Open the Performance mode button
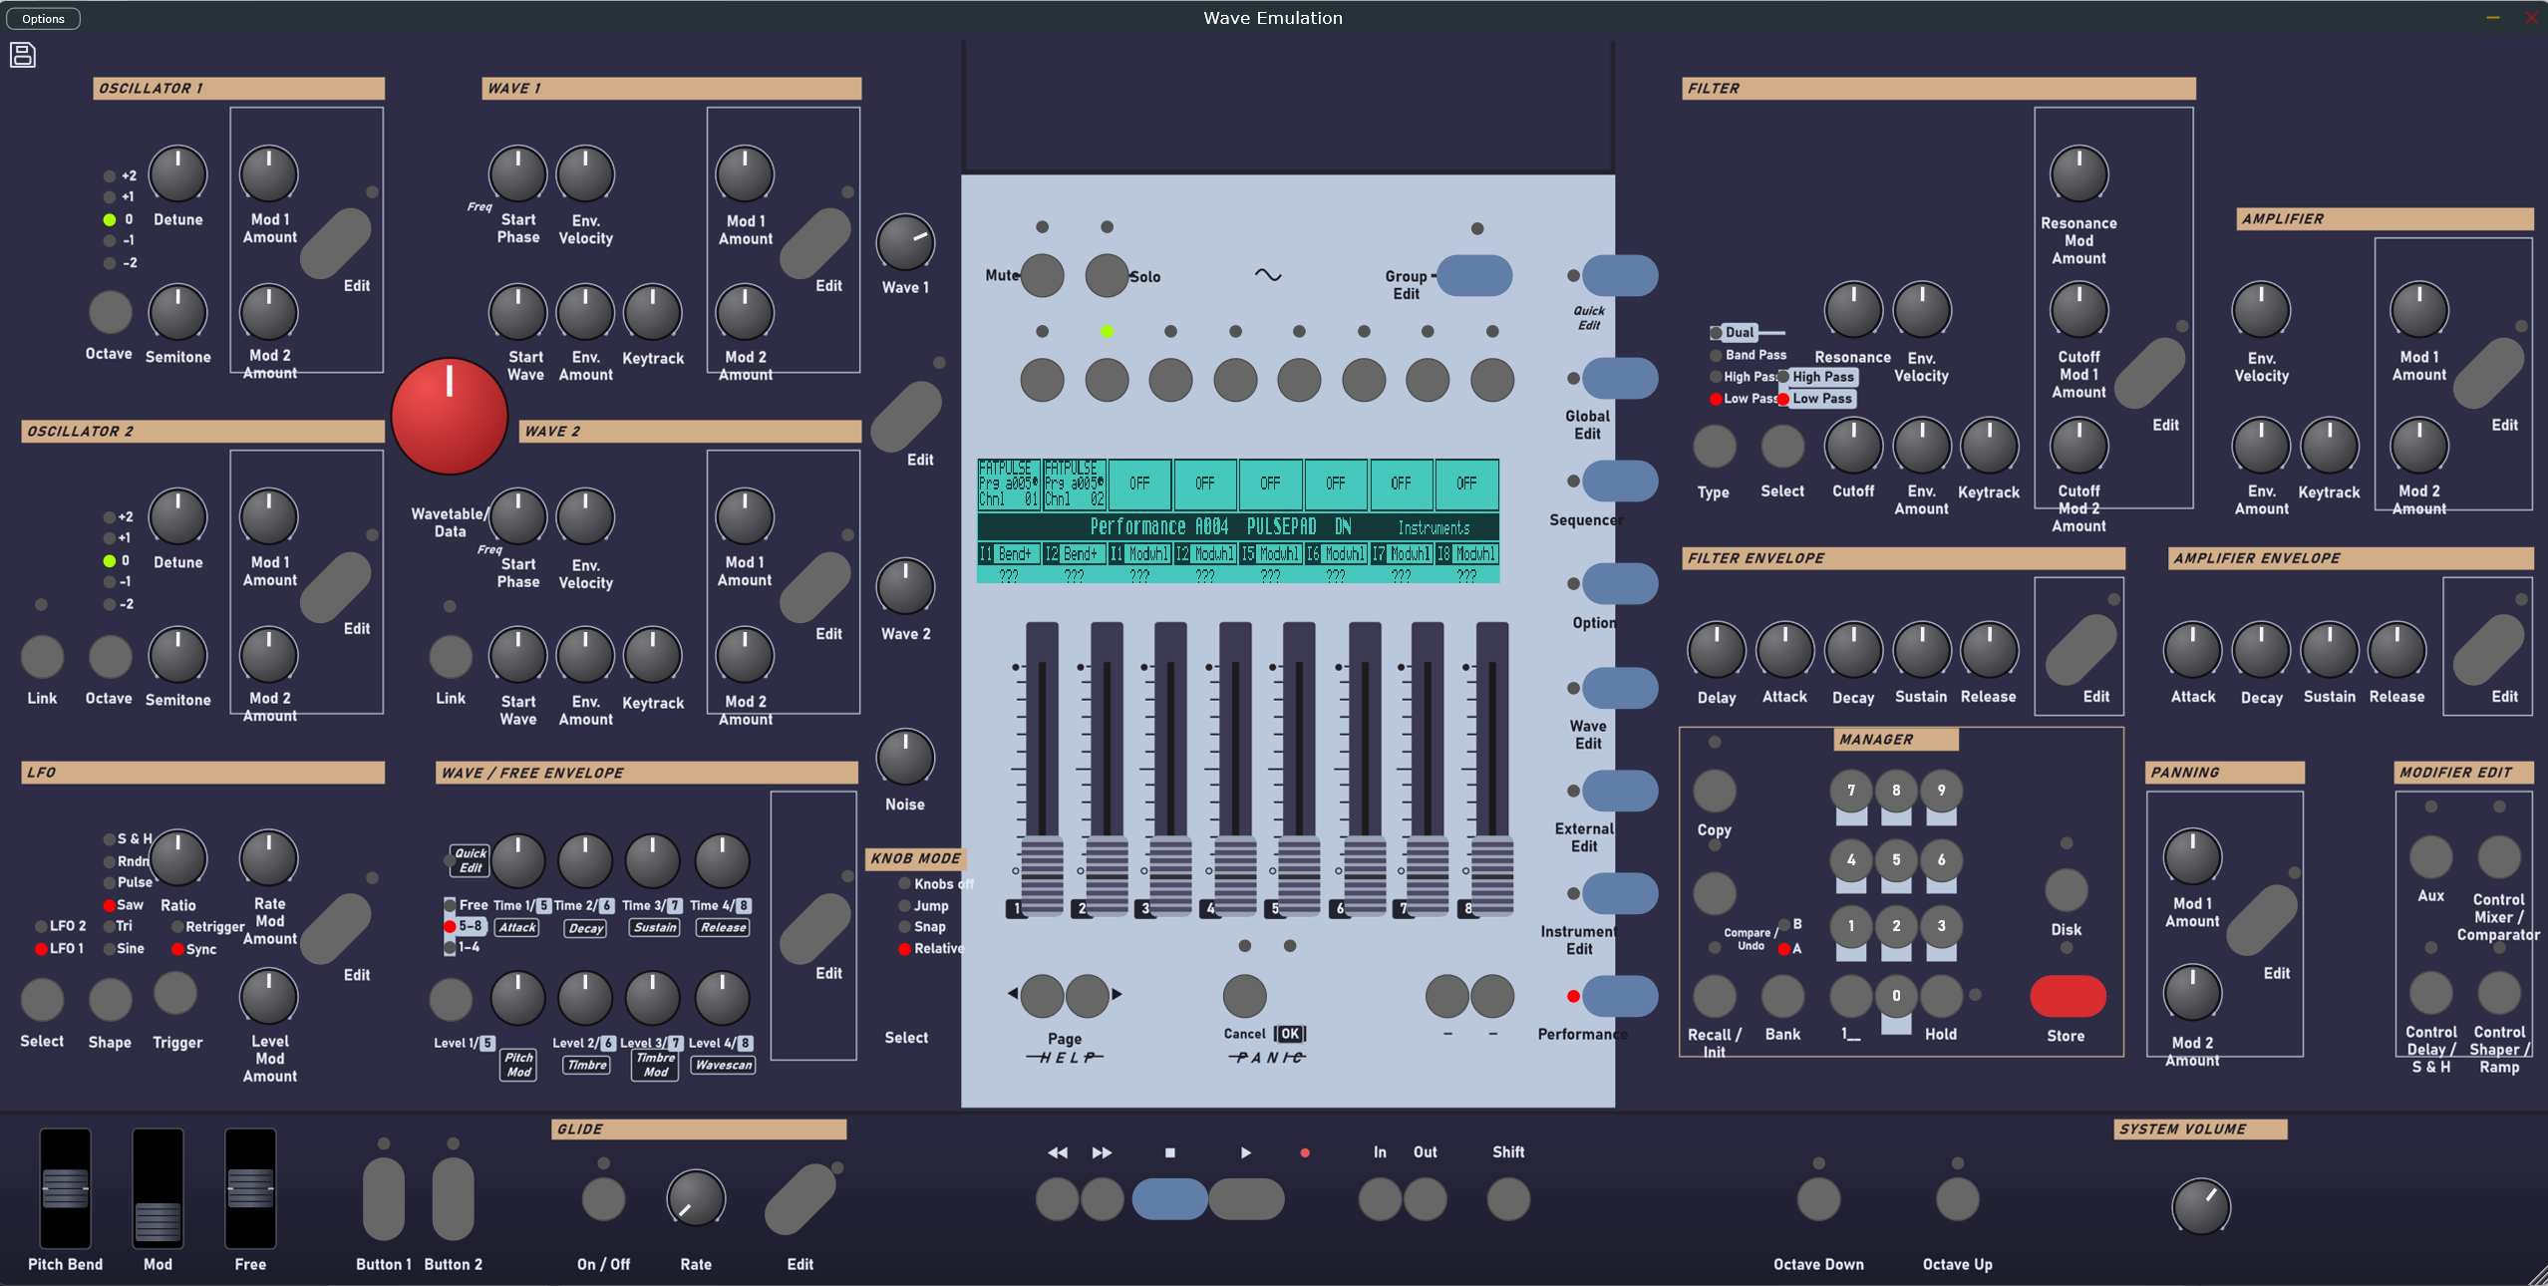Viewport: 2548px width, 1286px height. [x=1620, y=996]
